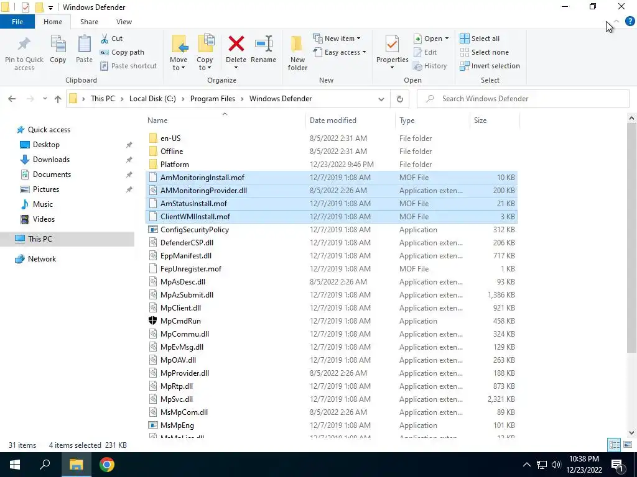The height and width of the screenshot is (477, 637).
Task: Refresh the folder view
Action: pyautogui.click(x=400, y=99)
